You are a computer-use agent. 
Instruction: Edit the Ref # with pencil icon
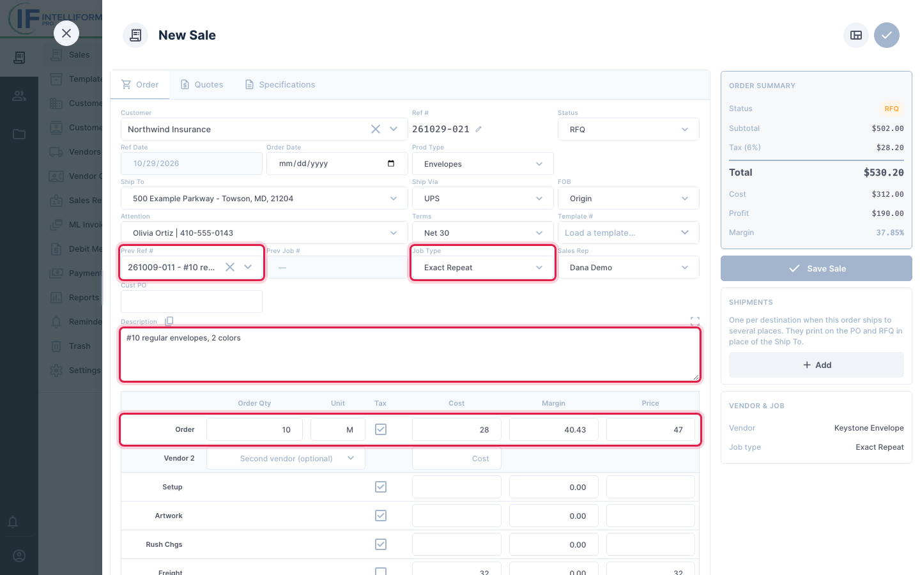(x=479, y=129)
